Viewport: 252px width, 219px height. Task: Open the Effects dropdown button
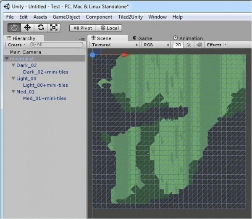[217, 45]
